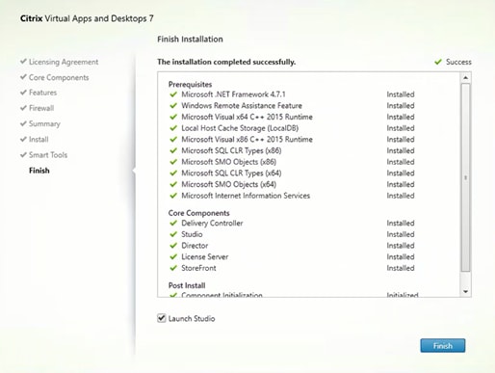The width and height of the screenshot is (495, 373).
Task: Click checkmark next to License Server
Action: [173, 256]
